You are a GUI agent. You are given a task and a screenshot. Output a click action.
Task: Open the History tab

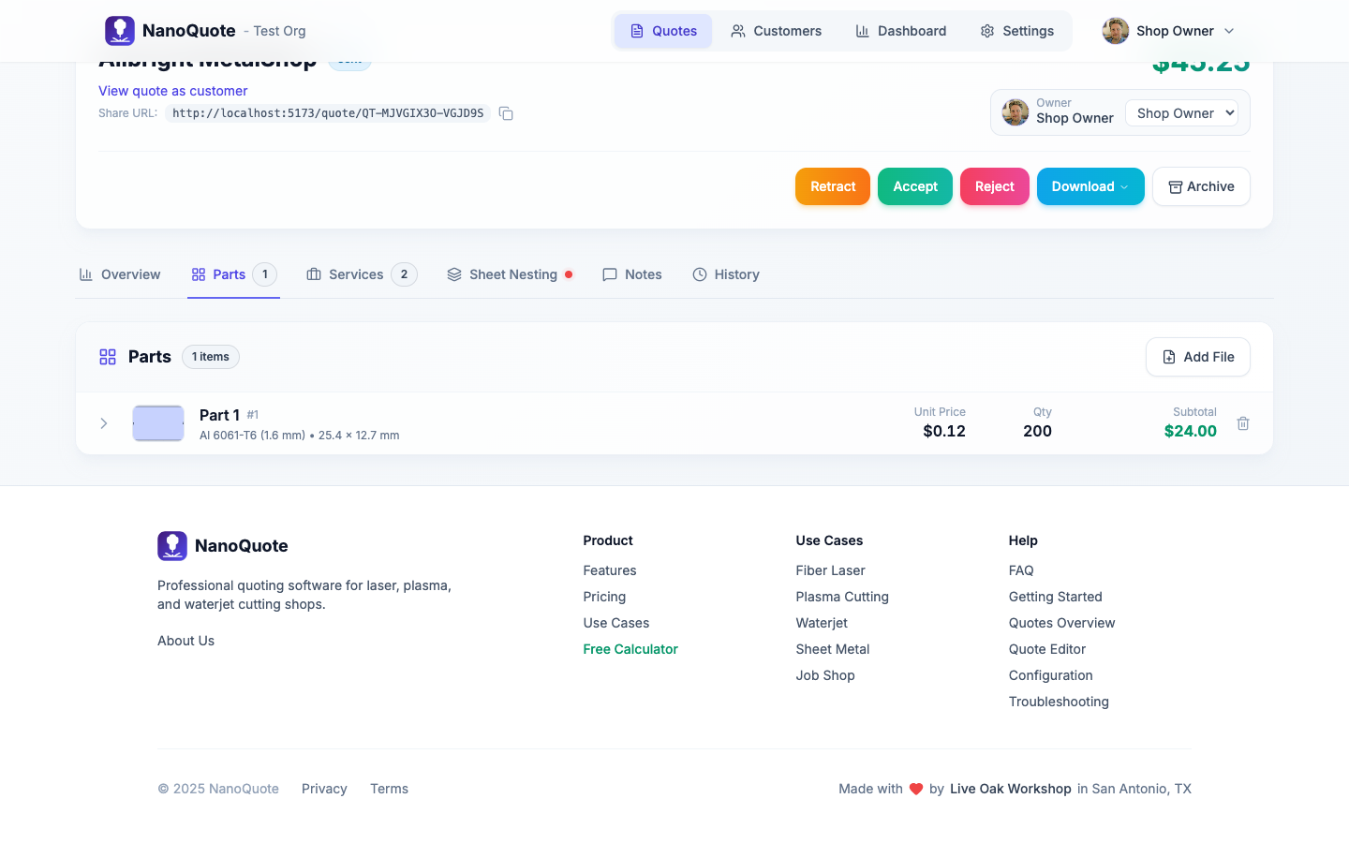pos(726,274)
